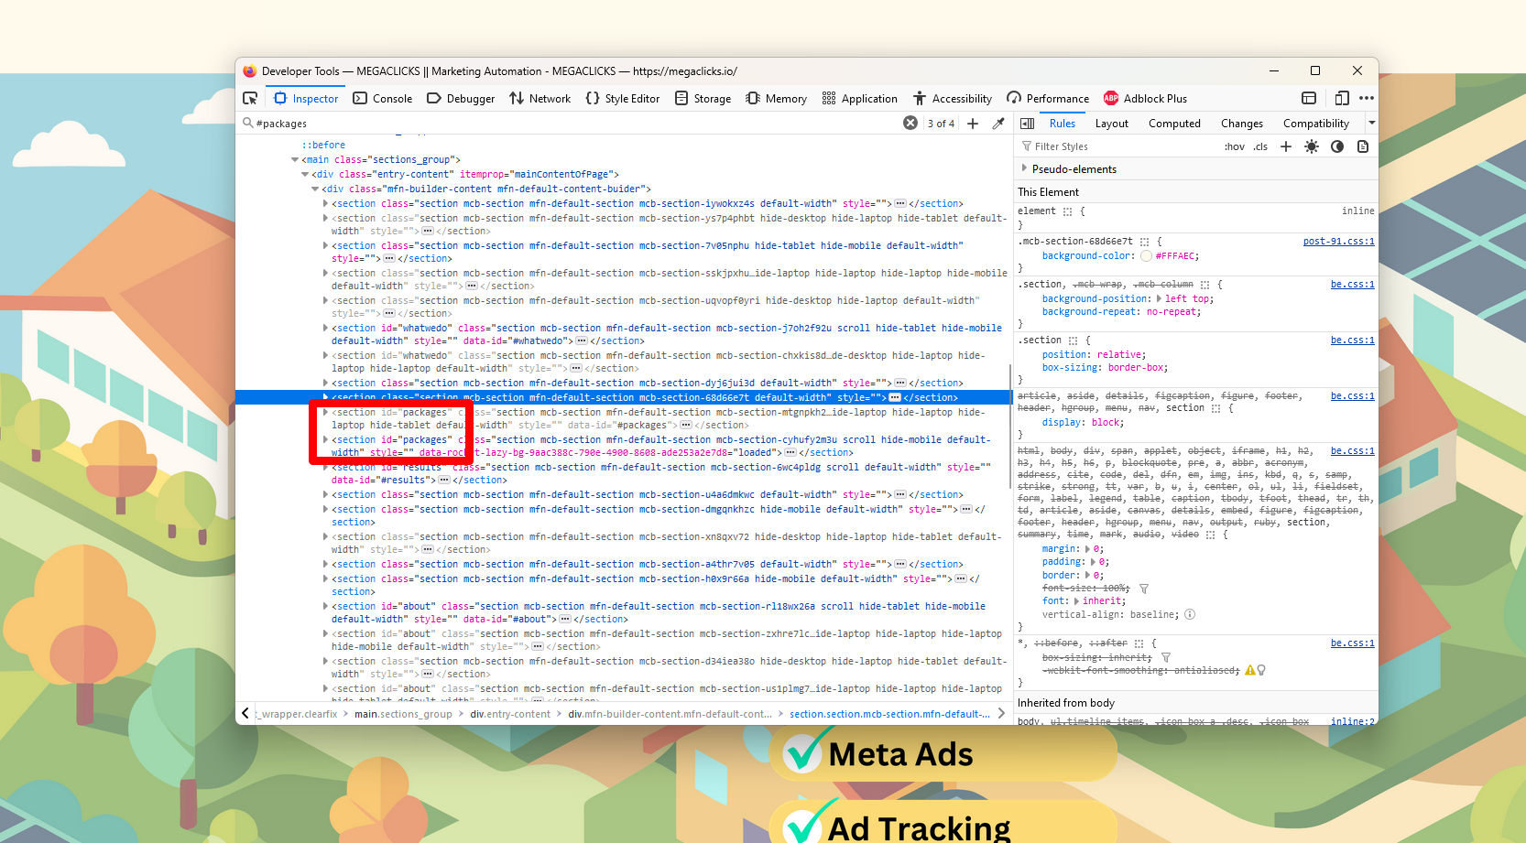Click the create new node plus icon

[973, 124]
